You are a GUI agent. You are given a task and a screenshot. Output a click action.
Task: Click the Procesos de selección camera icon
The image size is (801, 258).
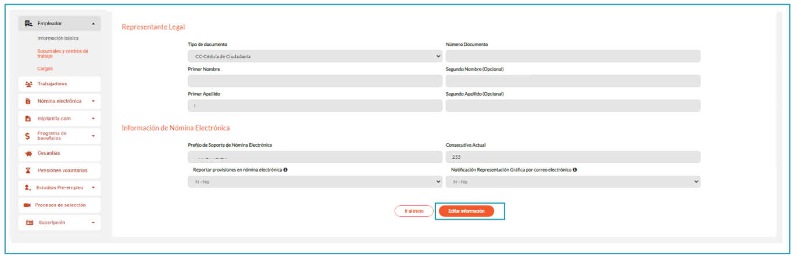[x=27, y=205]
